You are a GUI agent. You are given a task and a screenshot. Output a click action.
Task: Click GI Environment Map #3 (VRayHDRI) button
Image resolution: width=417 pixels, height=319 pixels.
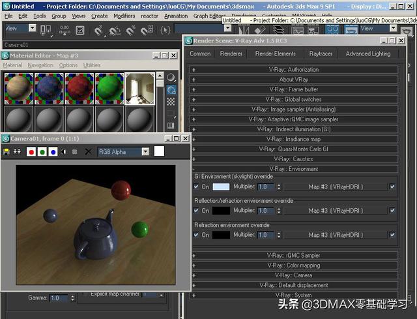(336, 187)
